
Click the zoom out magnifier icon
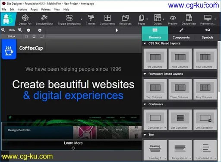pos(3,30)
